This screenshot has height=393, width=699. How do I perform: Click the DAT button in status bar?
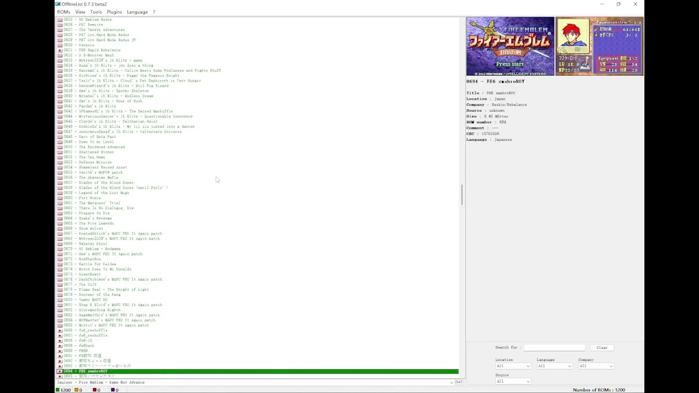pyautogui.click(x=459, y=382)
